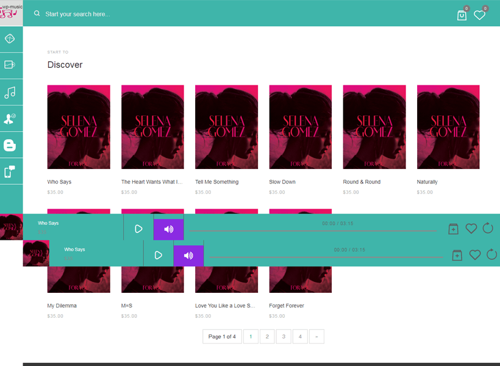500x366 pixels.
Task: Click 'The Heart Wants What I...' title link
Action: pyautogui.click(x=152, y=182)
